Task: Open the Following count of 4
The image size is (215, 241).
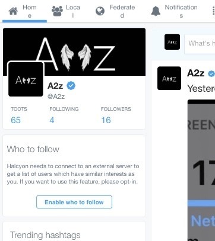Action: click(52, 120)
